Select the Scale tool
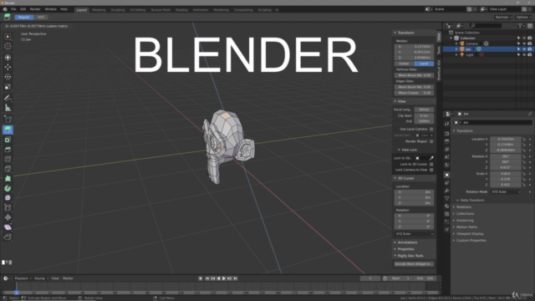The width and height of the screenshot is (535, 301). pyautogui.click(x=8, y=87)
